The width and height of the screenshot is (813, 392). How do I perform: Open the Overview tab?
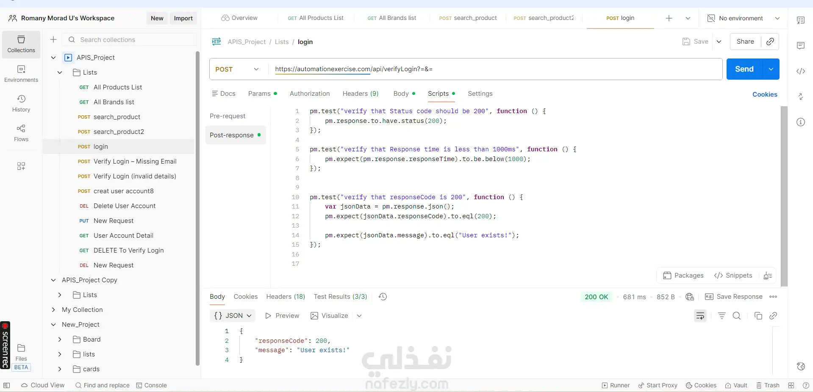pyautogui.click(x=239, y=18)
